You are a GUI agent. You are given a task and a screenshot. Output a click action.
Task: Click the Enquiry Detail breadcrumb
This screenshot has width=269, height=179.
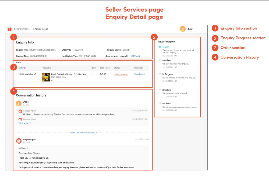(41, 29)
